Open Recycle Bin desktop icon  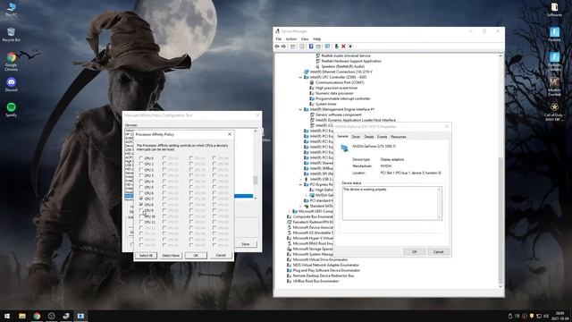(12, 35)
